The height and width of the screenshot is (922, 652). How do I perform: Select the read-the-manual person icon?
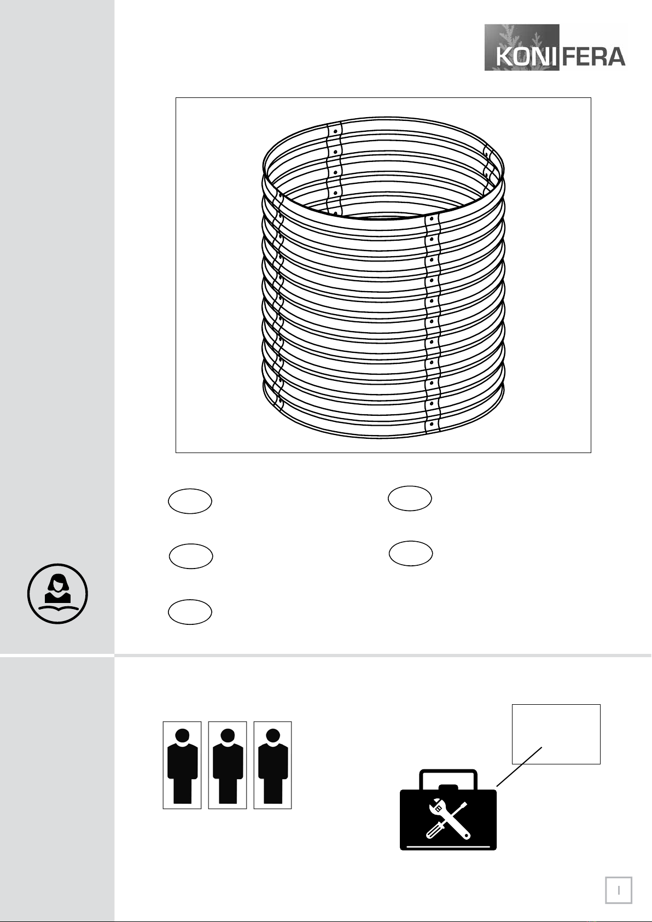point(57,594)
